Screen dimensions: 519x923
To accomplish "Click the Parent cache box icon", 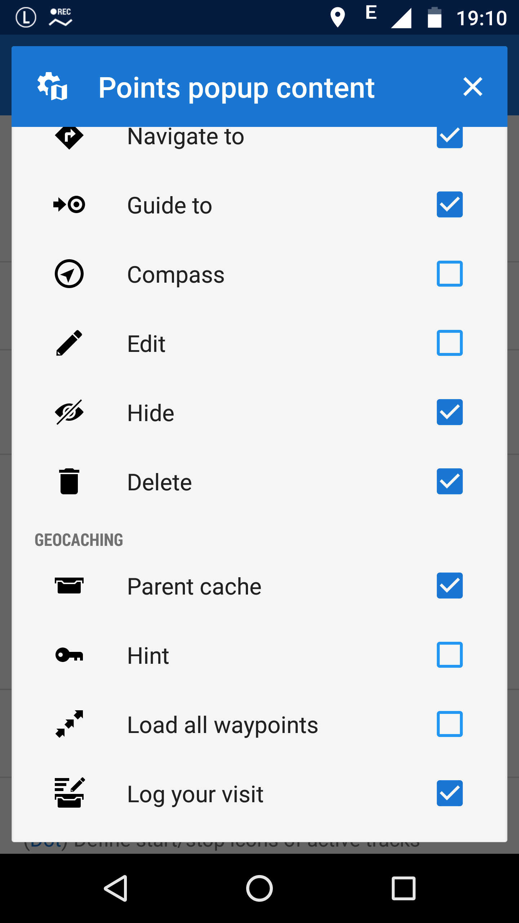I will coord(69,586).
